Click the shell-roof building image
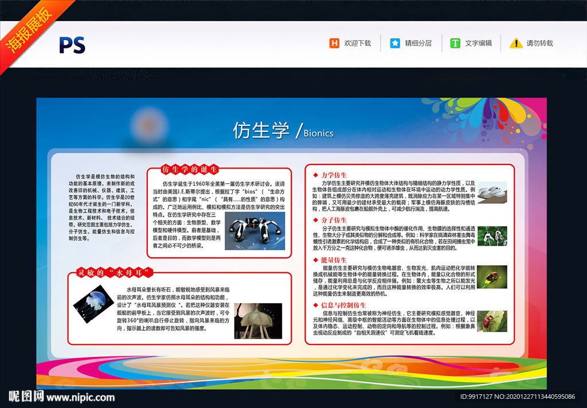 [492, 193]
